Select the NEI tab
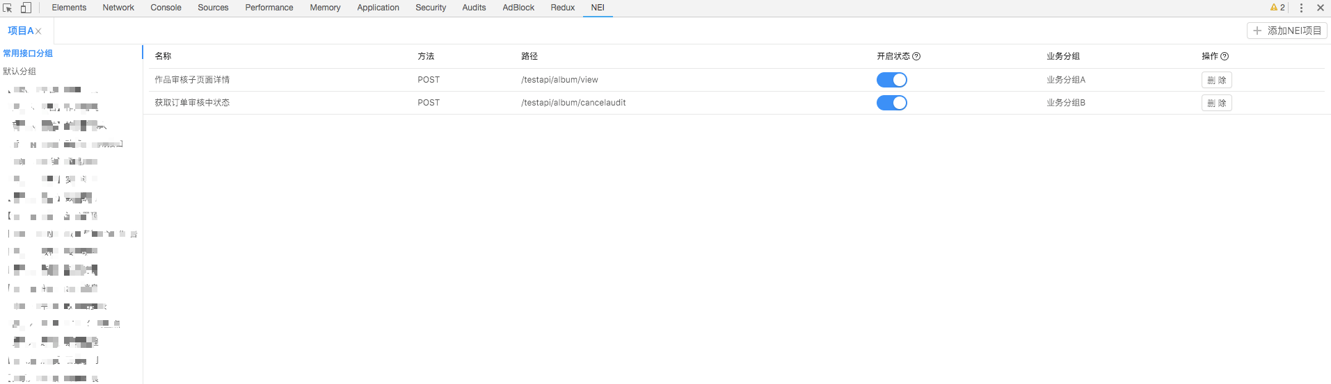The width and height of the screenshot is (1331, 384). click(598, 8)
